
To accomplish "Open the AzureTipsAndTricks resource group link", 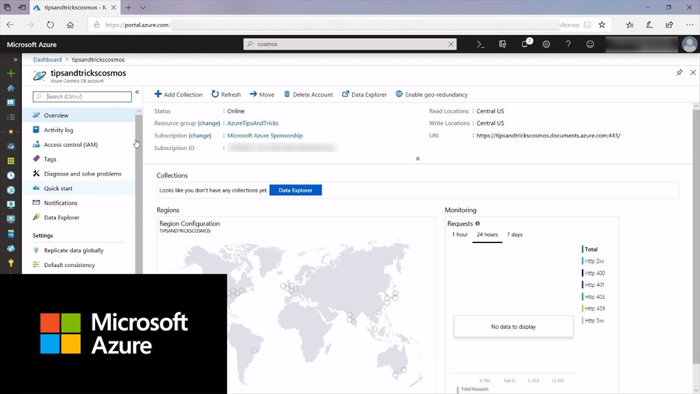I will (253, 124).
